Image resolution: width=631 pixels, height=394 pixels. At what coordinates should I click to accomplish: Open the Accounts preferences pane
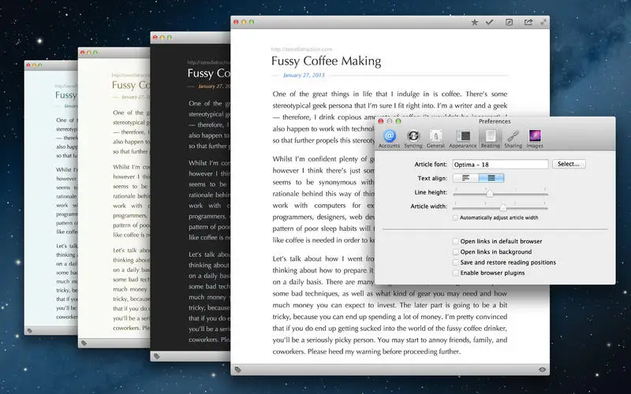click(x=389, y=139)
